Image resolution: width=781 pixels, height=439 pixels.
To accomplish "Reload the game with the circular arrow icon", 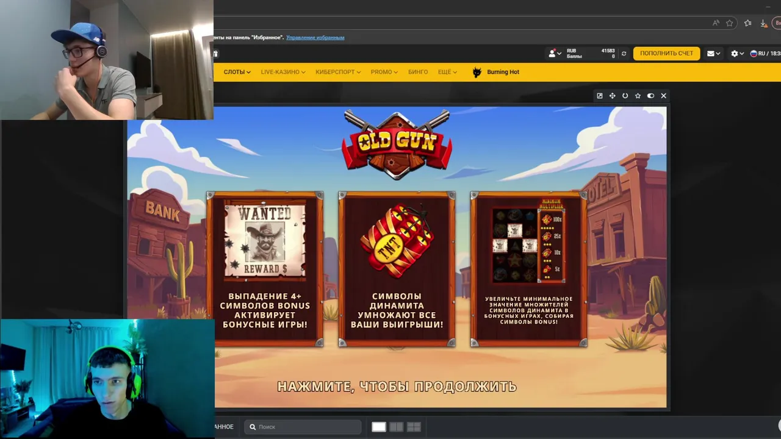I will click(625, 96).
